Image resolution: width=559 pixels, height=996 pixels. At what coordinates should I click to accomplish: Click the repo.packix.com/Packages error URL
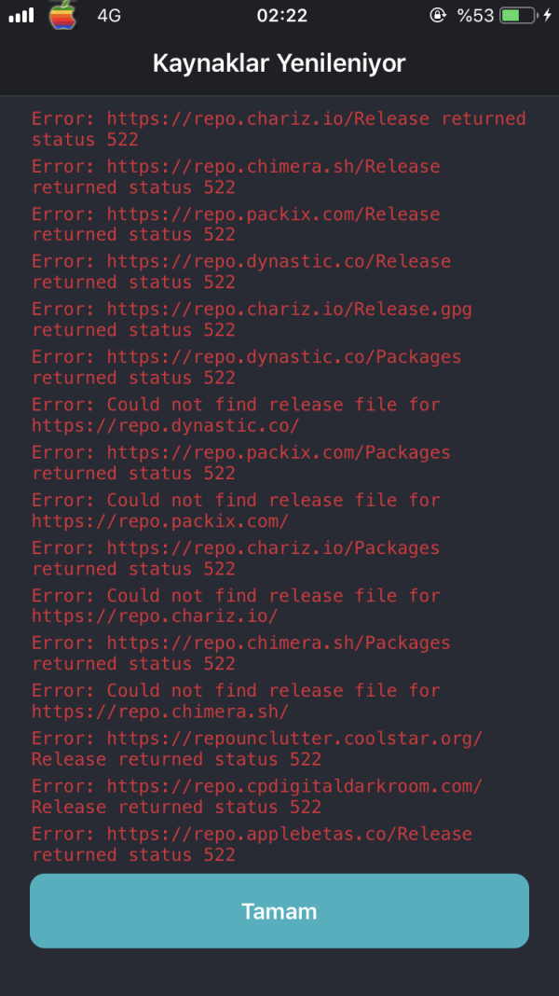[x=279, y=452]
